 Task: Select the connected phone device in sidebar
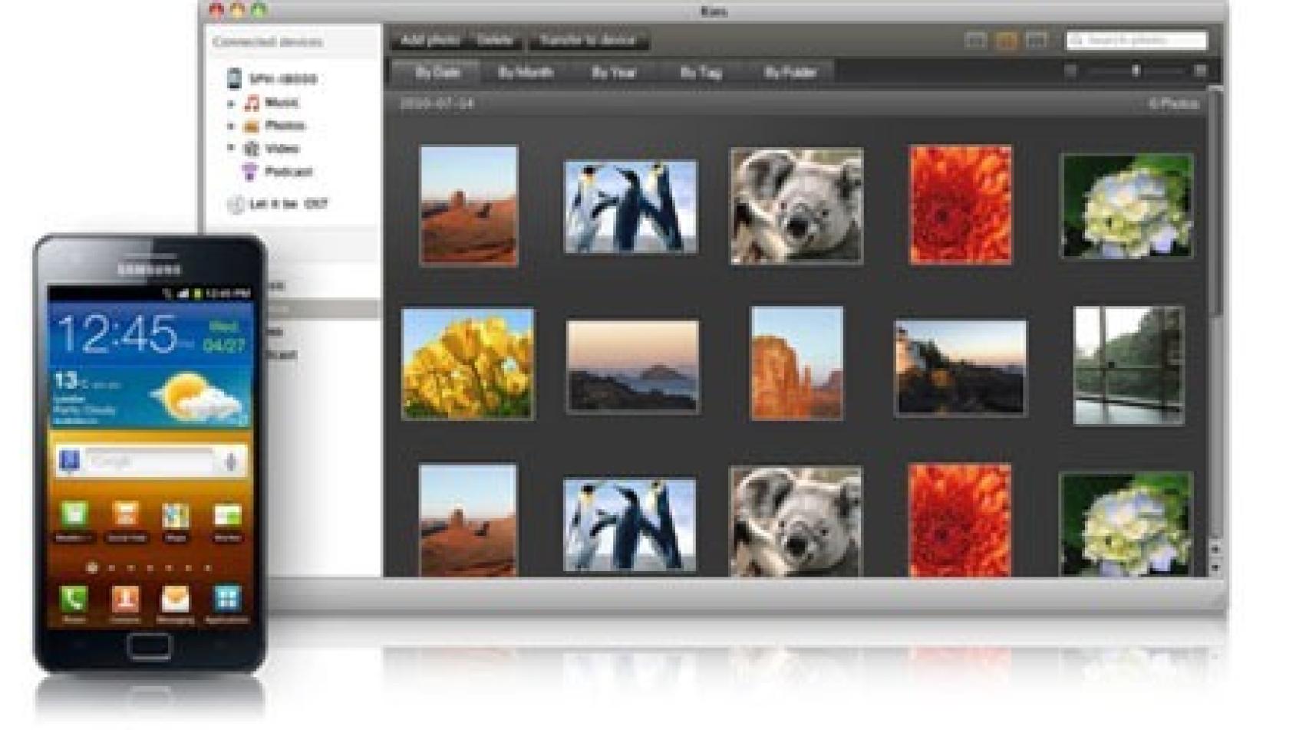click(272, 78)
